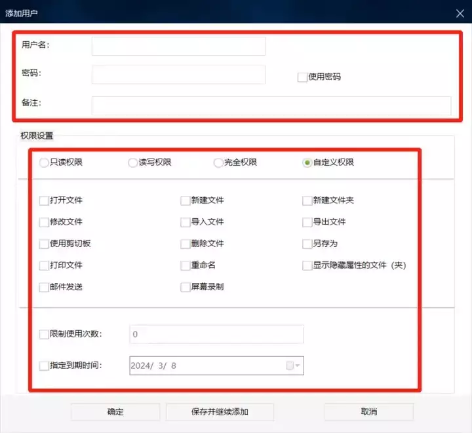Screen dimensions: 472x433
Task: Click the expiry date field 2024/3/8
Action: (216, 366)
